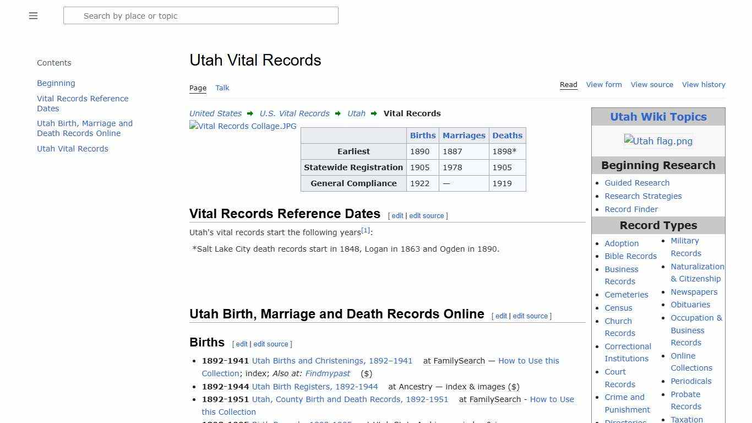Click the broken Vital Records Collage image
752x423 pixels.
pos(243,126)
